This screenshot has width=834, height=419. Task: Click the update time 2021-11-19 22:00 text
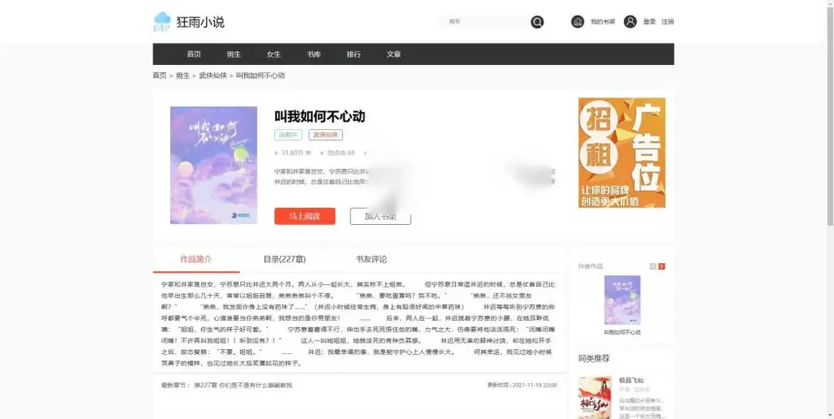(x=522, y=385)
